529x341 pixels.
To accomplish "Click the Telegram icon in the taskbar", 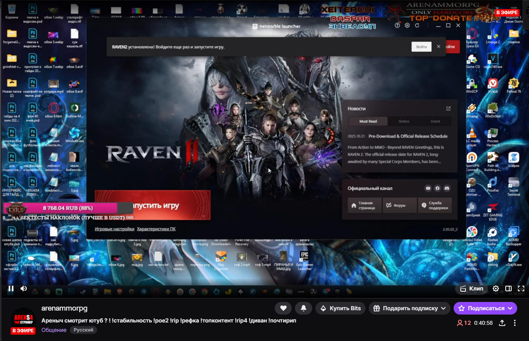I will click(144, 292).
